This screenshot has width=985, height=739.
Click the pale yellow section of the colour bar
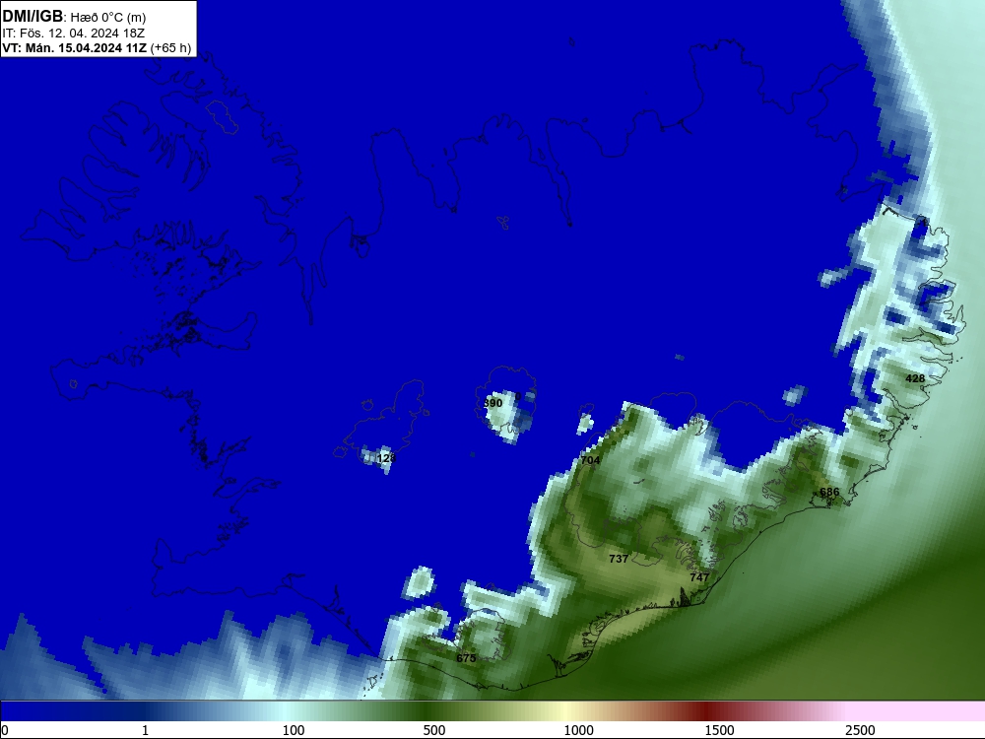565,711
